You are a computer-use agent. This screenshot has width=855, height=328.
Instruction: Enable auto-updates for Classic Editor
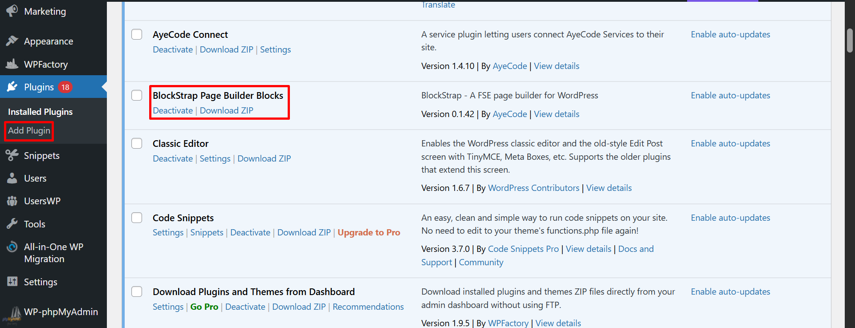[x=730, y=143]
